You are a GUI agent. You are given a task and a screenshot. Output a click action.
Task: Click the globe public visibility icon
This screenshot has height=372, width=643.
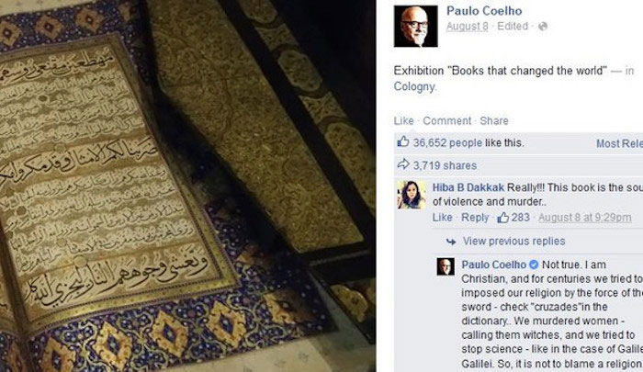(x=543, y=27)
